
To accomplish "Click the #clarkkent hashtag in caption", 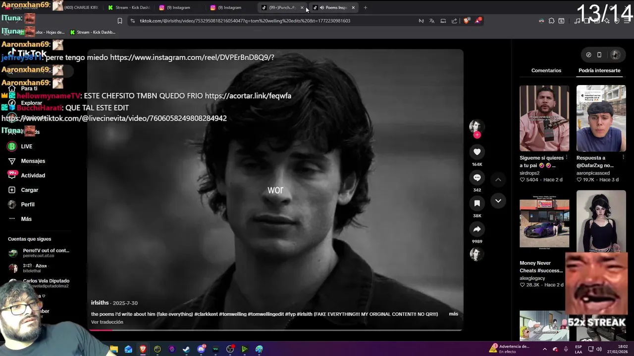I will coord(207,314).
